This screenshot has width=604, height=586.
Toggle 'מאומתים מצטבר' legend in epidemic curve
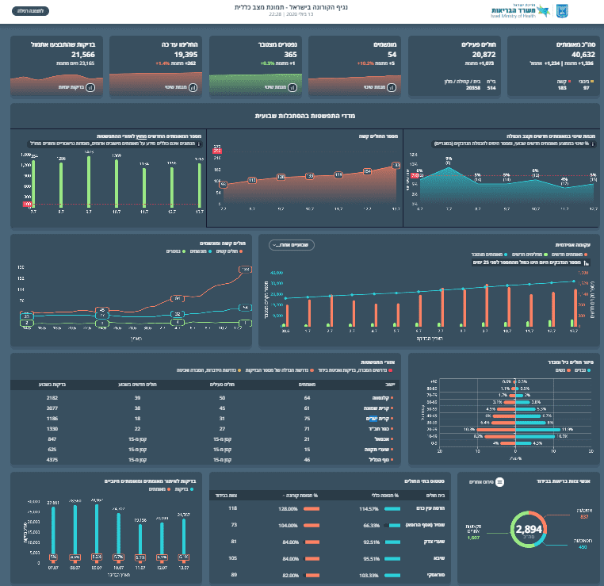[x=489, y=255]
